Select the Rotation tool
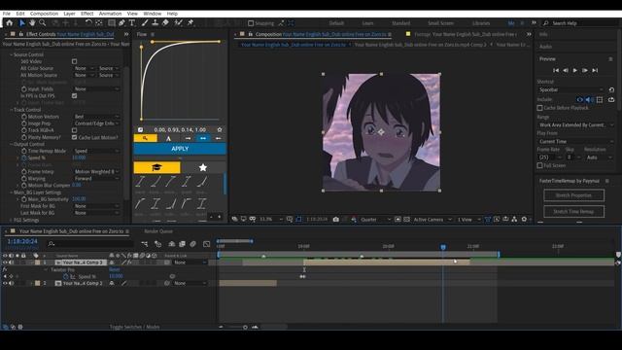 pyautogui.click(x=88, y=23)
